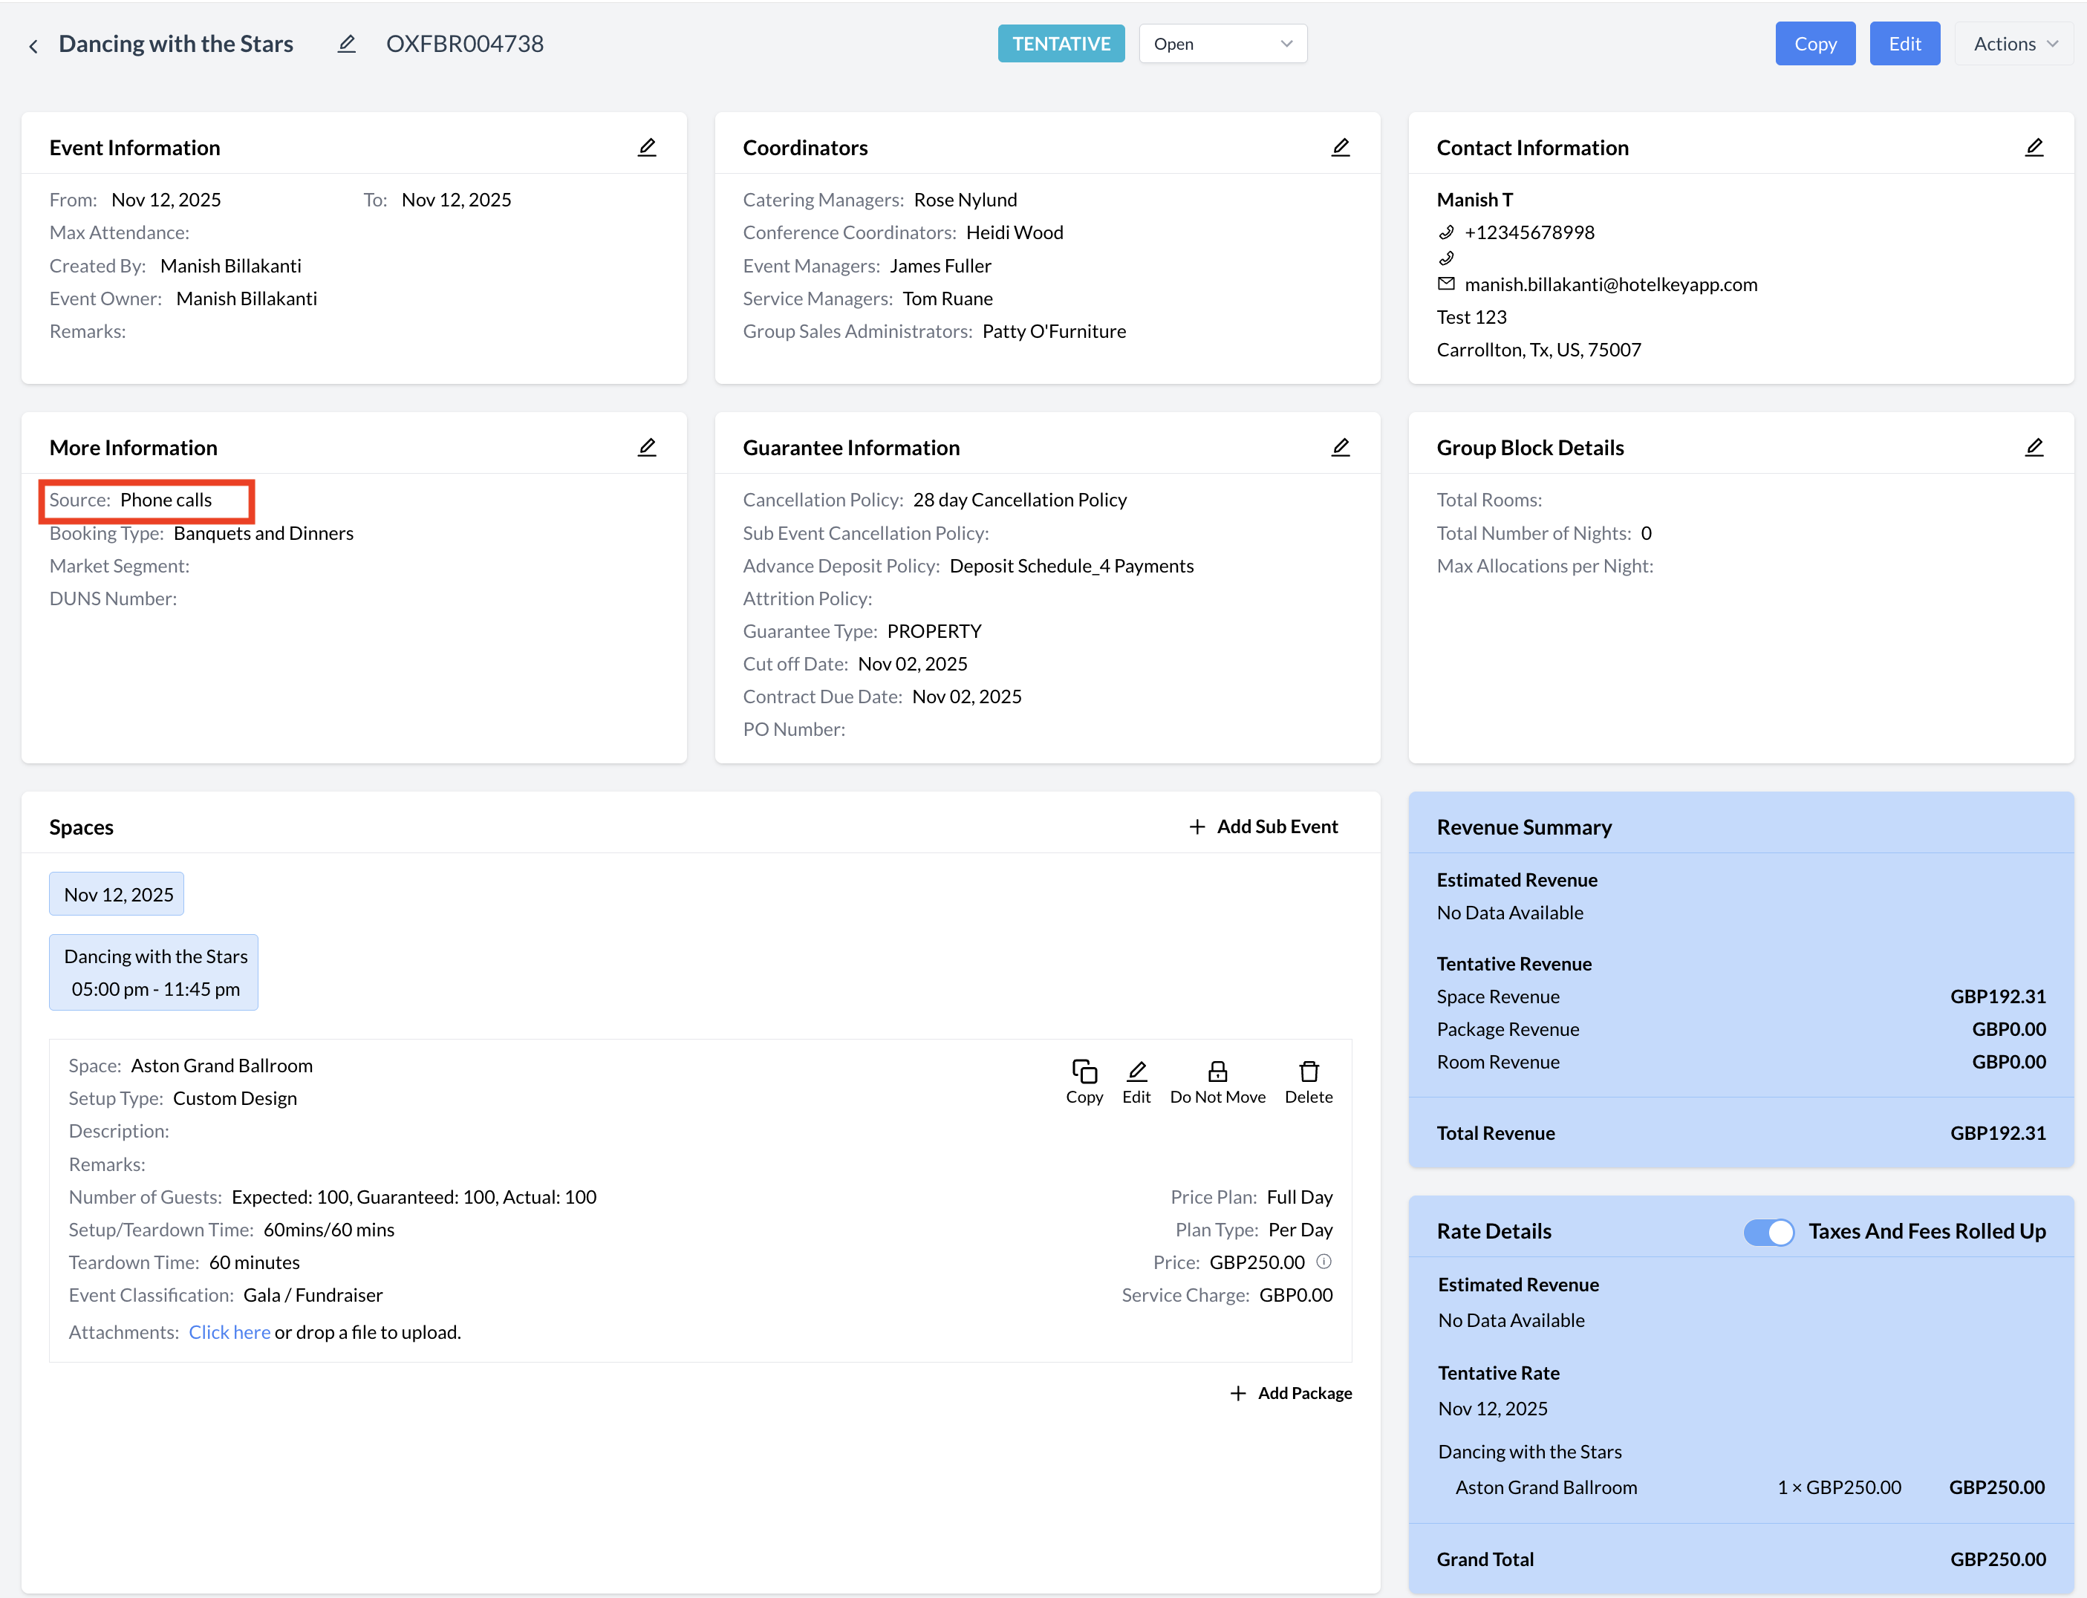Click the back arrow beside event title
The image size is (2087, 1598).
[33, 45]
